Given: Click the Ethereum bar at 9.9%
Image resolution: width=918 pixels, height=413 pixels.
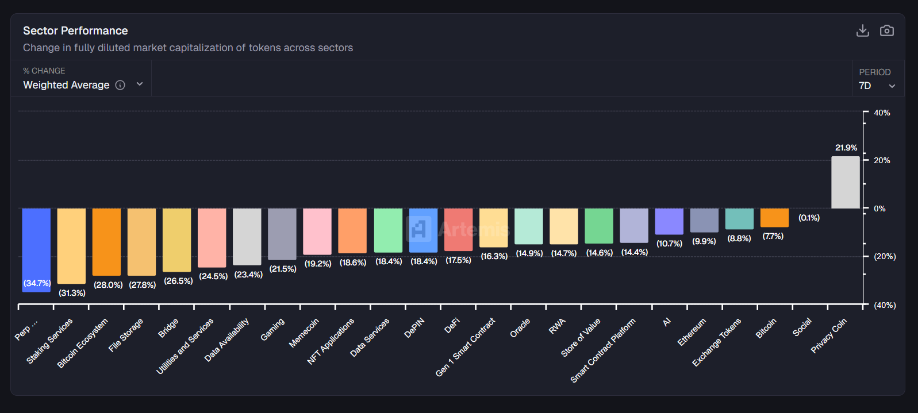Looking at the screenshot, I should [x=704, y=220].
